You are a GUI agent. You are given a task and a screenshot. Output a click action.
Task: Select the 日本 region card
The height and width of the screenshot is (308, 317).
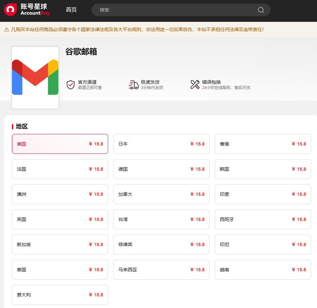(161, 144)
